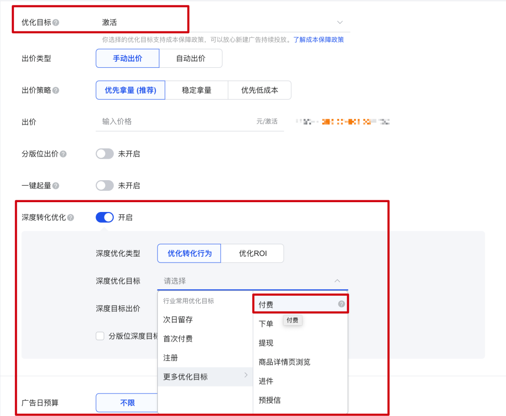Select 下单 in the submenu
The width and height of the screenshot is (506, 416).
click(x=266, y=324)
